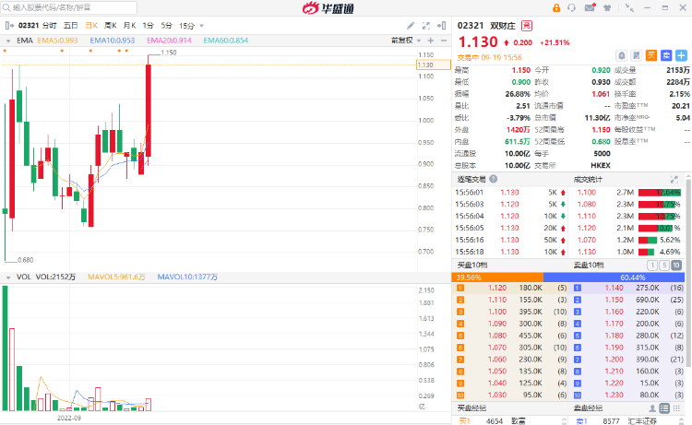Show broker queue person view icon

(652, 408)
